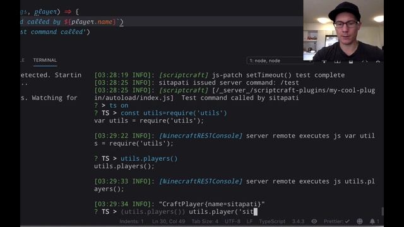Click terminal line 'const utils=require('utils')'
The height and width of the screenshot is (227, 404).
[174, 113]
